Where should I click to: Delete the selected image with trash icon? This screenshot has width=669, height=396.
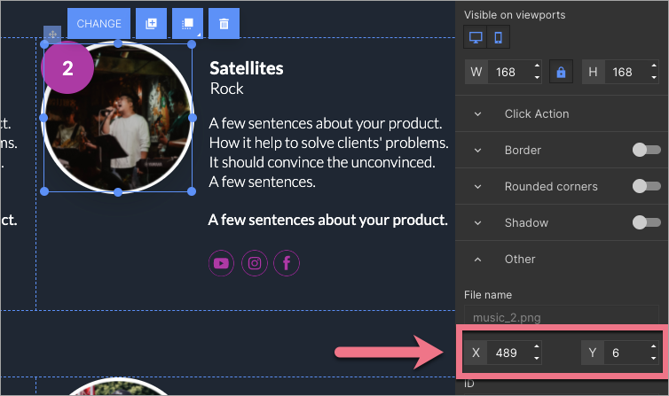(x=224, y=24)
